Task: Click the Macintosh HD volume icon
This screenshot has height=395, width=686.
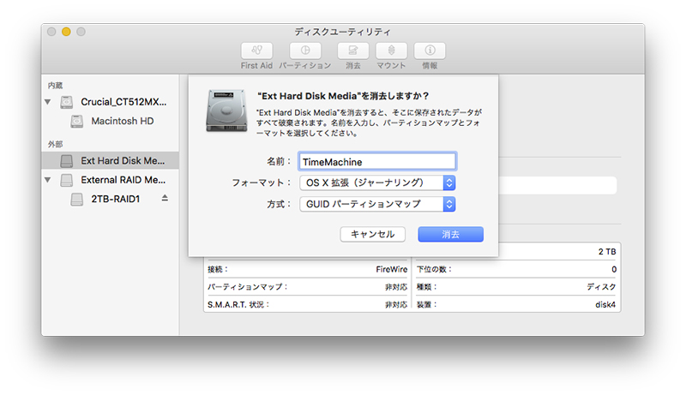Action: tap(77, 122)
